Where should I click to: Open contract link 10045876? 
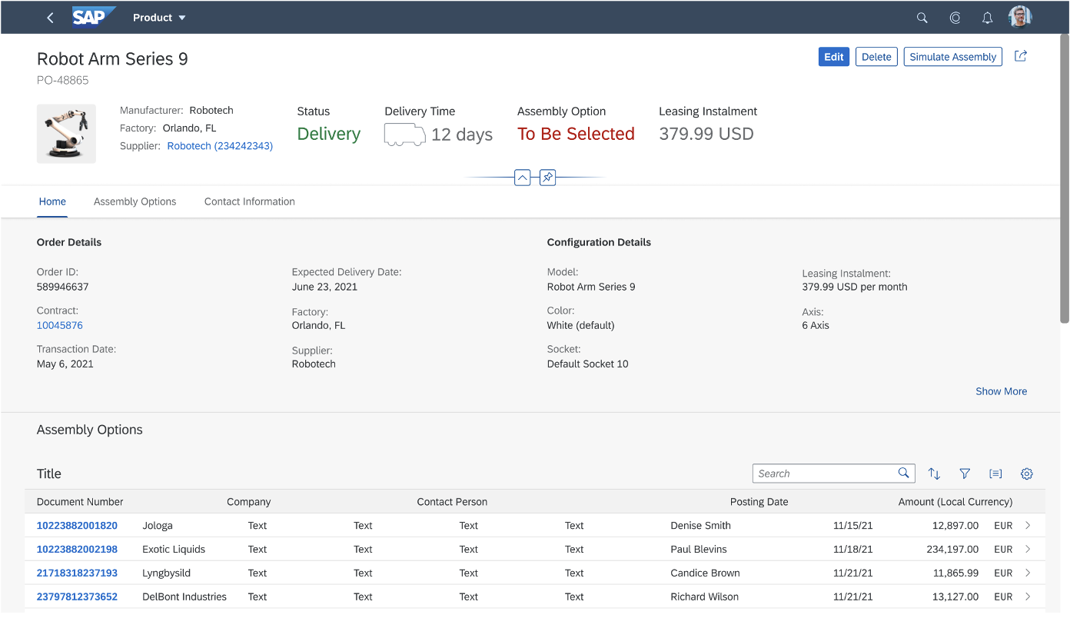point(60,325)
